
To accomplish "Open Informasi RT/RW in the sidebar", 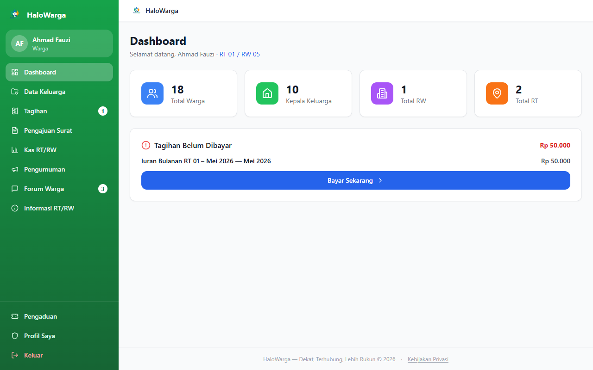I will [59, 208].
